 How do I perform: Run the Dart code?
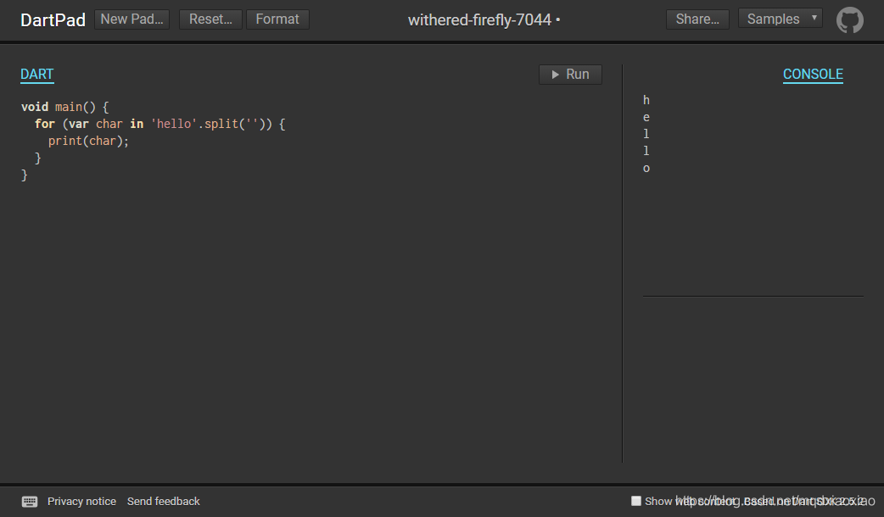pos(570,75)
